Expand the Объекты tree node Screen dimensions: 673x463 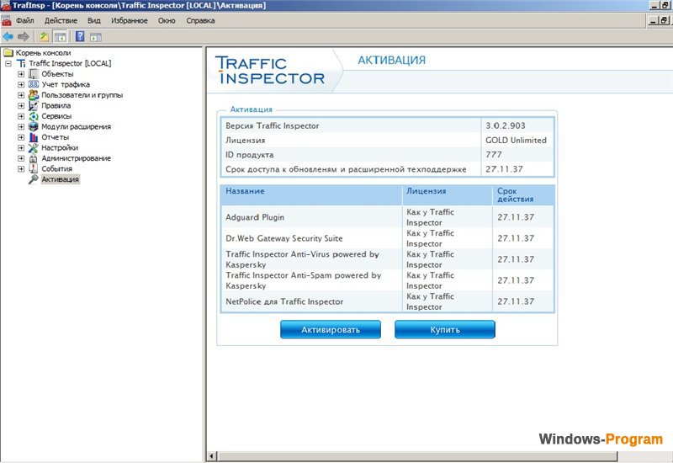[20, 74]
